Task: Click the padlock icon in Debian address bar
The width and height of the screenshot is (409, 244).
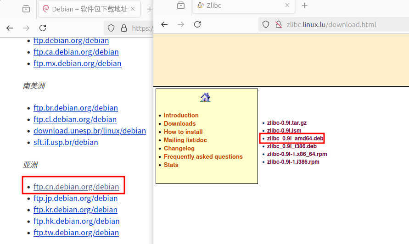Action: [124, 28]
